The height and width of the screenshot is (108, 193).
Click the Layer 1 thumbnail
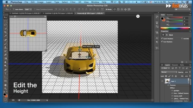[x=167, y=81]
